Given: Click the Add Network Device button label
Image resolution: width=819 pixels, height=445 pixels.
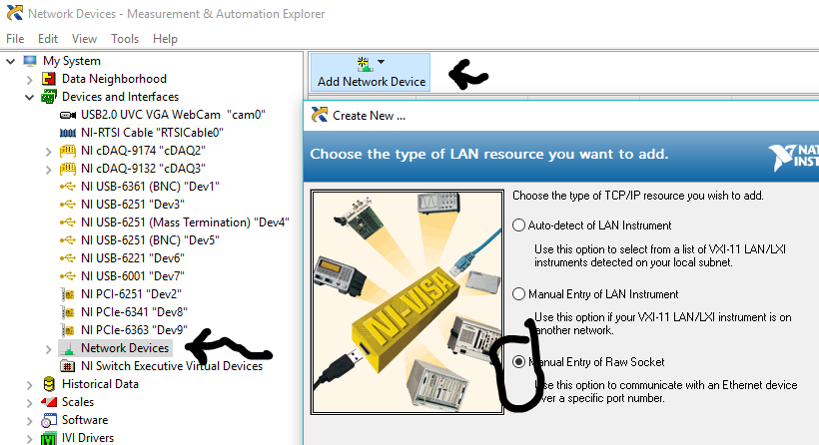Looking at the screenshot, I should [x=372, y=82].
